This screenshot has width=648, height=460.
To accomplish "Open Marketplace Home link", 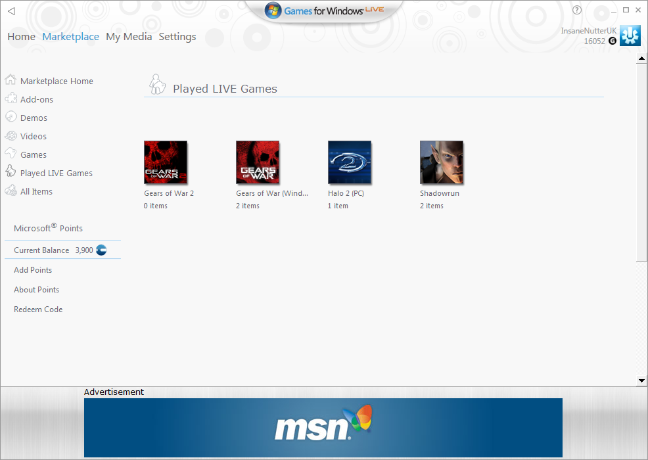I will pos(57,81).
